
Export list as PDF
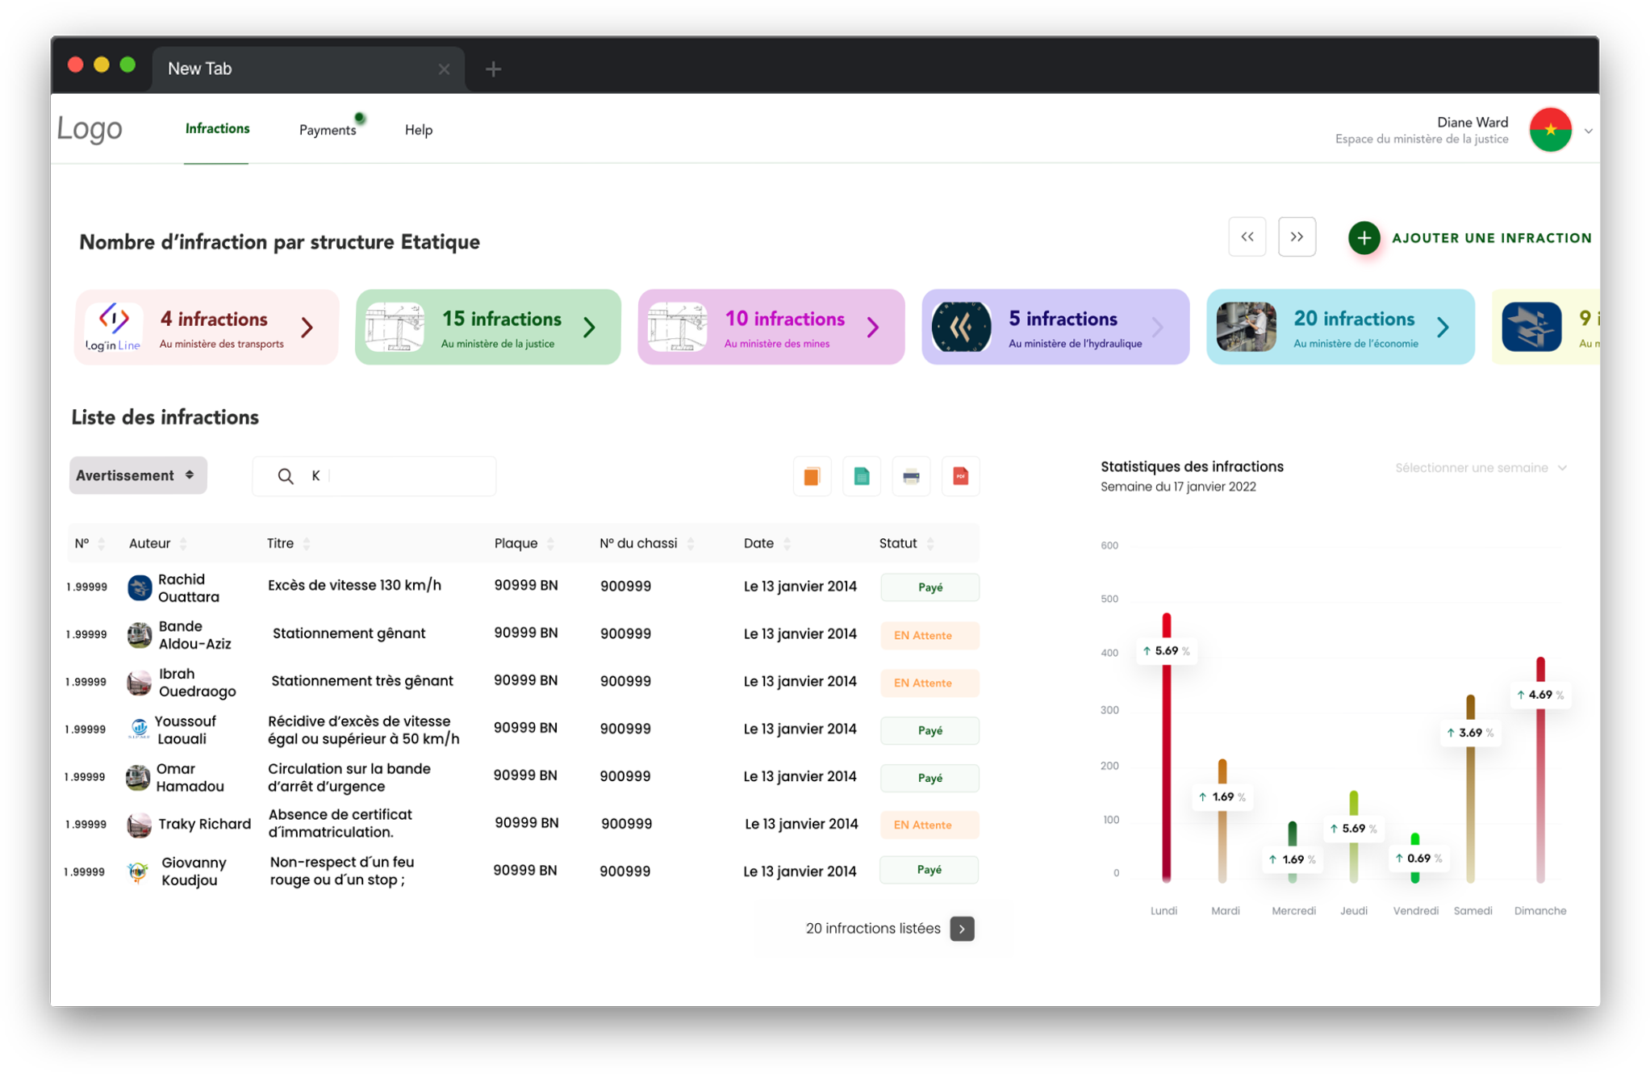tap(960, 476)
